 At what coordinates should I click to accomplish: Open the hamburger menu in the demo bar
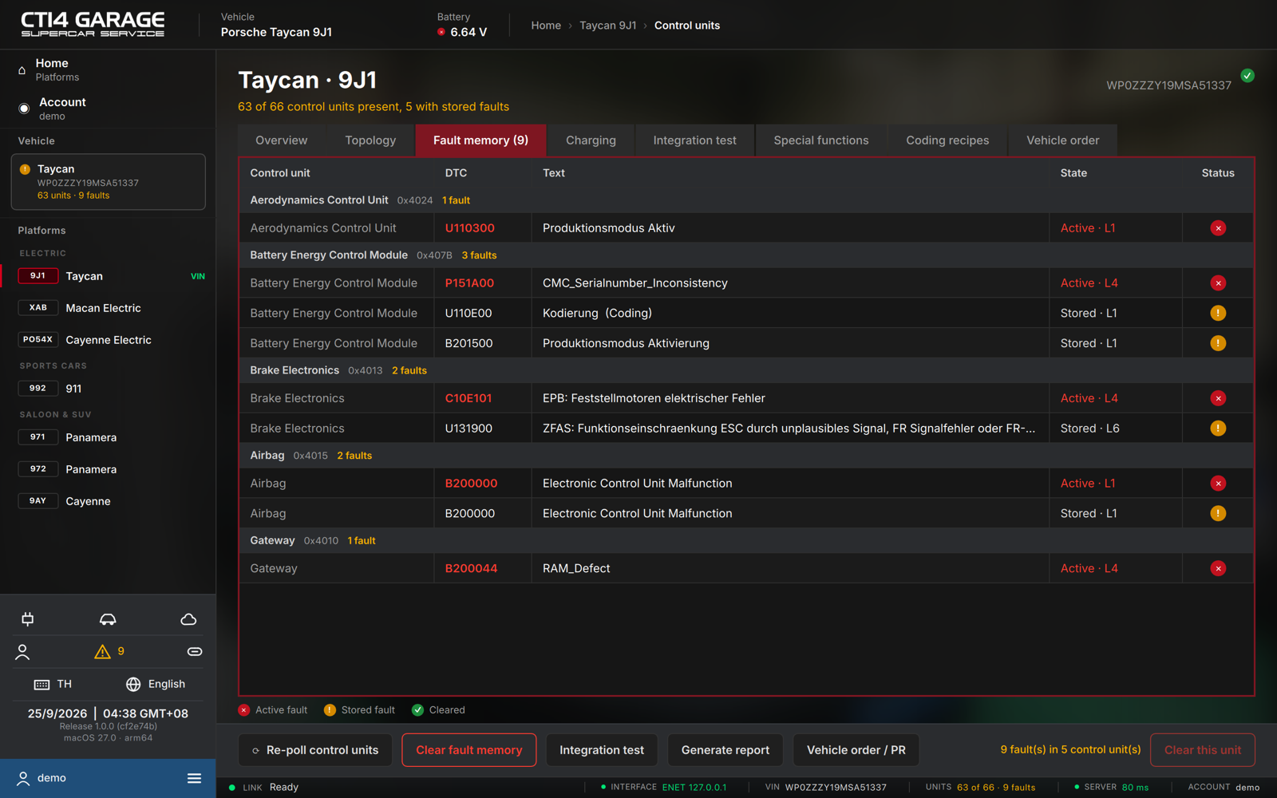point(194,778)
